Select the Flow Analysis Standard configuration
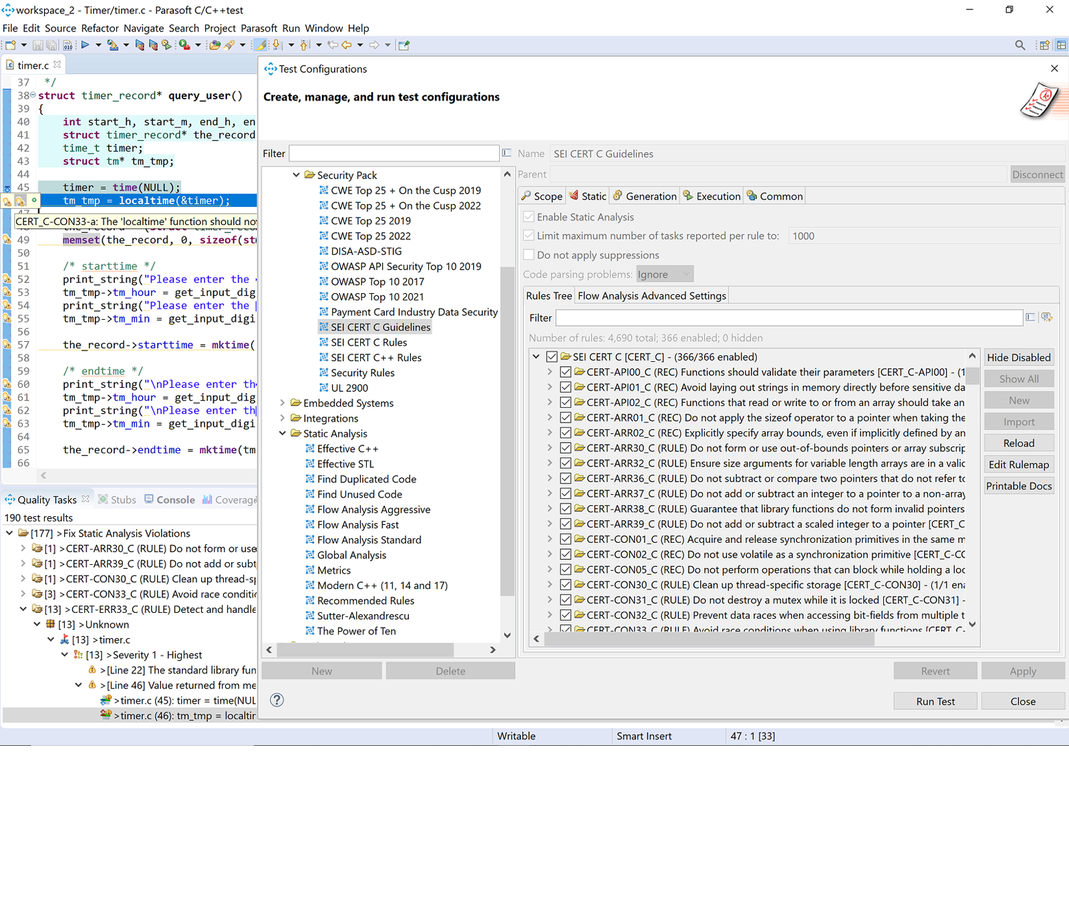The height and width of the screenshot is (902, 1069). [x=369, y=539]
